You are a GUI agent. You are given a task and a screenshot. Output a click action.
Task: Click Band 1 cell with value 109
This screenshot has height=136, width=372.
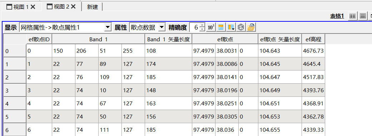tap(110, 77)
